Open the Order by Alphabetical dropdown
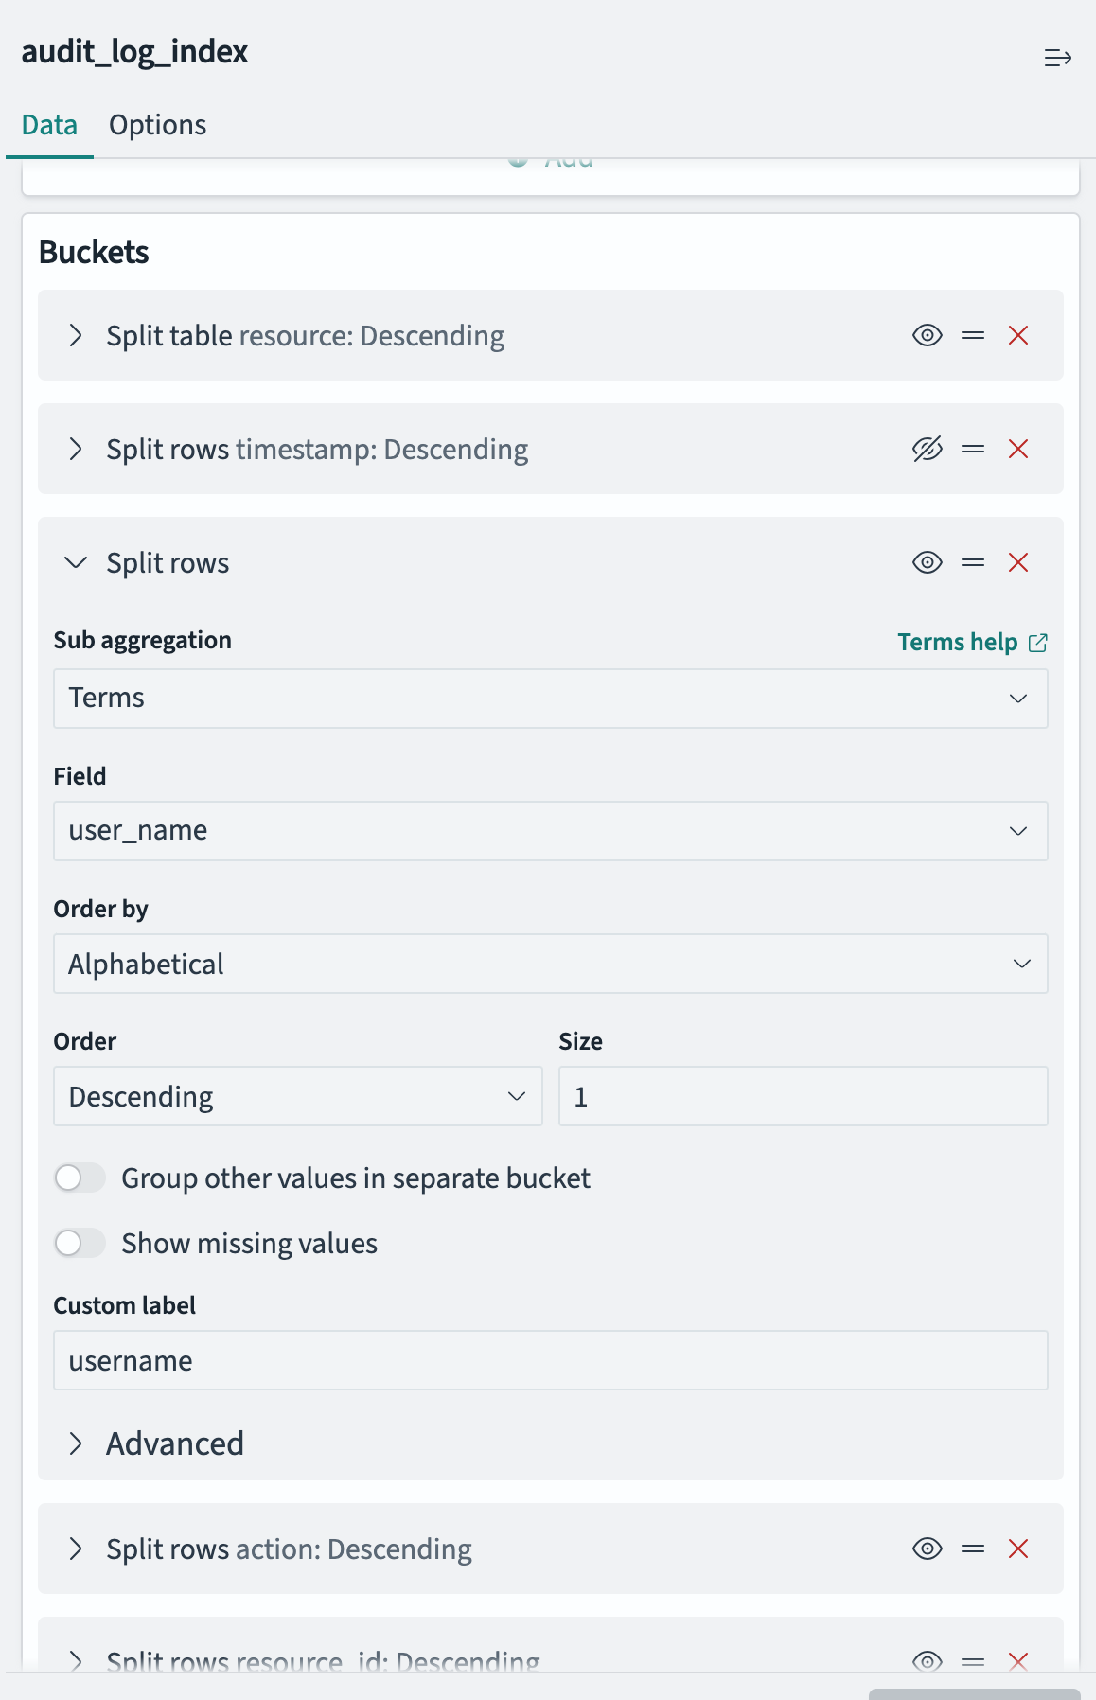This screenshot has width=1096, height=1700. 550,964
